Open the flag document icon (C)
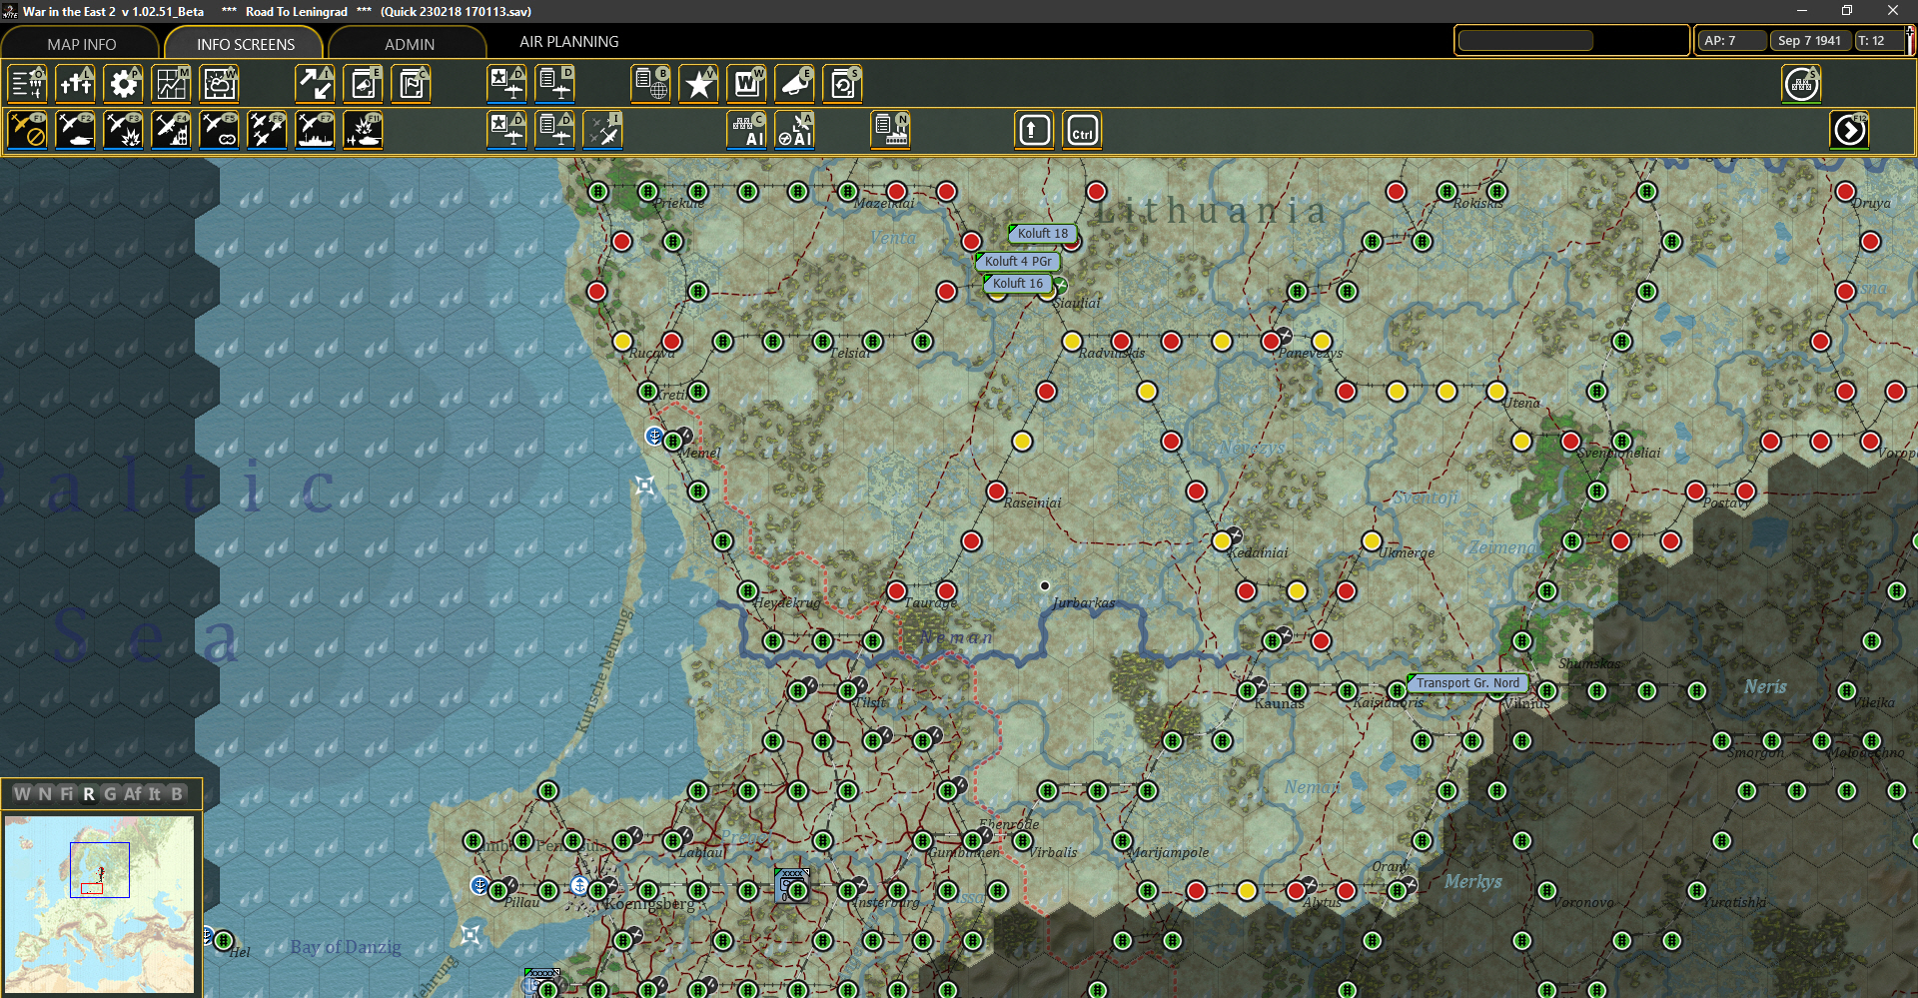This screenshot has width=1918, height=998. tap(412, 84)
